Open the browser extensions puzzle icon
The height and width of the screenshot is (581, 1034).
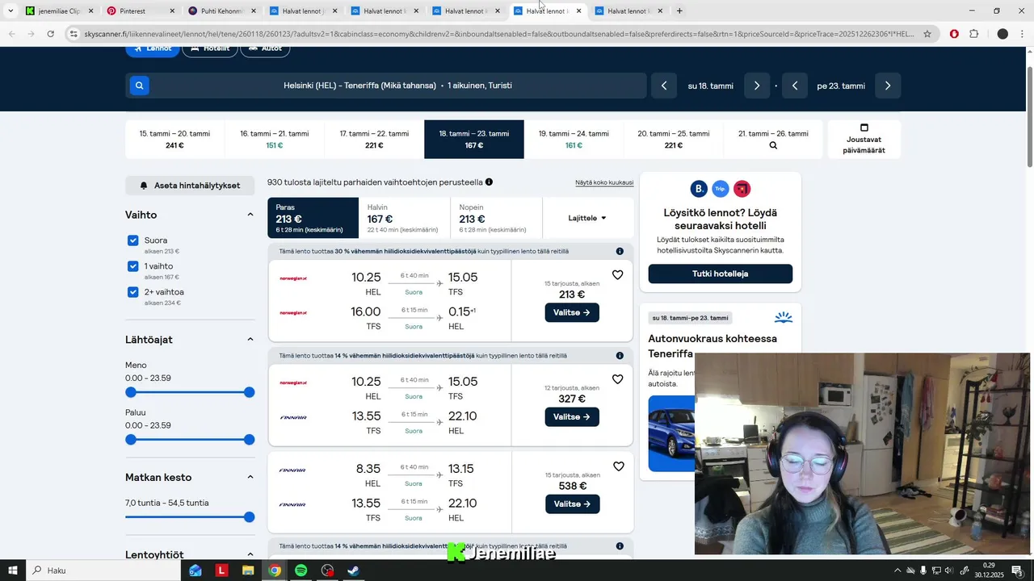[974, 34]
